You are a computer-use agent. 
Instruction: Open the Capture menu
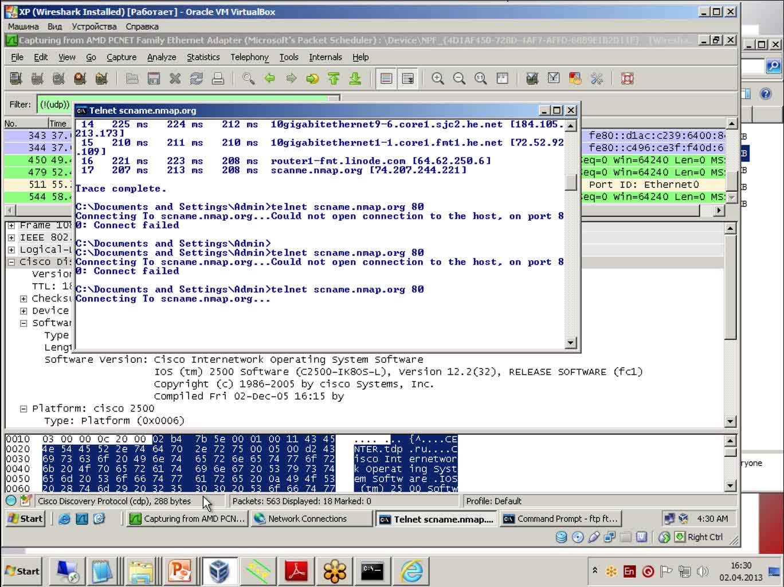(121, 57)
